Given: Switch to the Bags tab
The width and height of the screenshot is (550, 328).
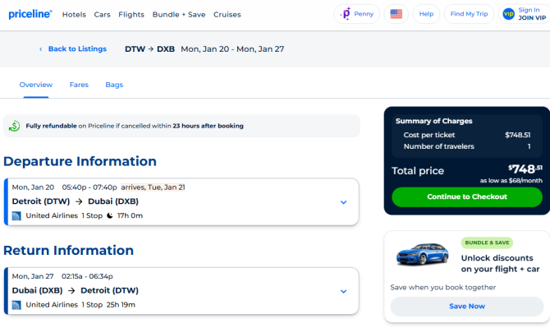Looking at the screenshot, I should tap(114, 85).
